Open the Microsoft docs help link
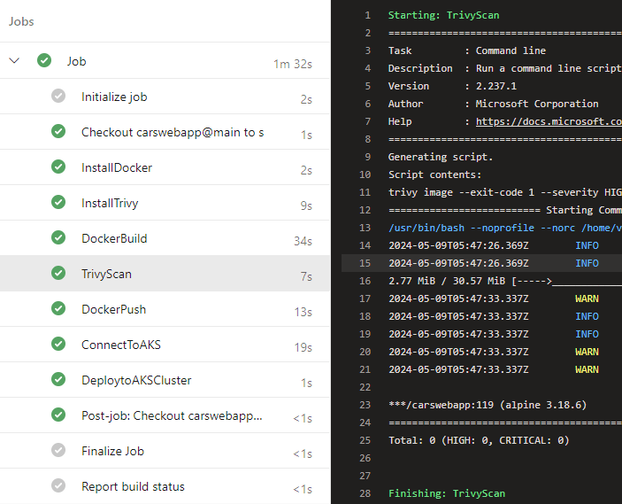 tap(548, 121)
